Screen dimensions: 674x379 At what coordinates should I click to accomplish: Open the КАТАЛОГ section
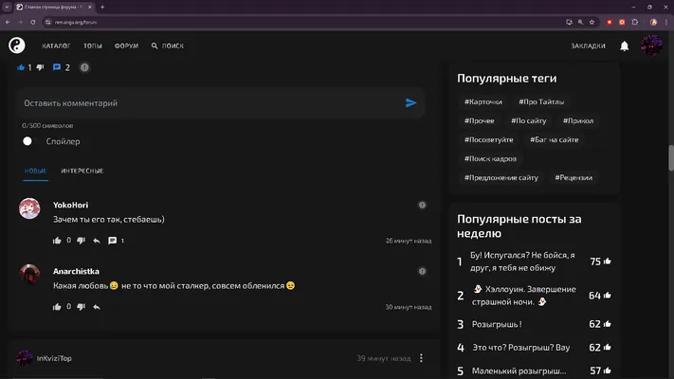click(56, 45)
